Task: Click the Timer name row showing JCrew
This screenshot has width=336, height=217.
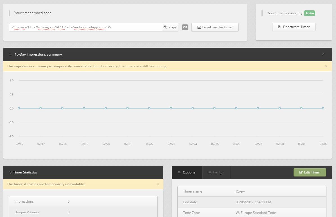Action: [252, 191]
